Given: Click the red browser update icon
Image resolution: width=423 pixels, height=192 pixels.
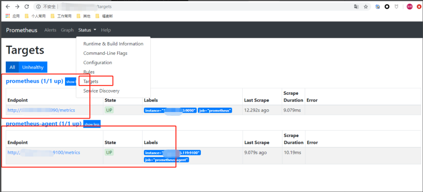Looking at the screenshot, I should click(419, 7).
